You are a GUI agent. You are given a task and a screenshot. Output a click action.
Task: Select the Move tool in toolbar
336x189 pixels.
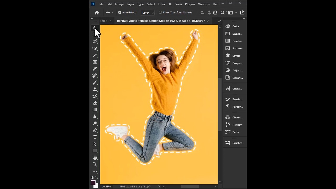[x=95, y=28]
